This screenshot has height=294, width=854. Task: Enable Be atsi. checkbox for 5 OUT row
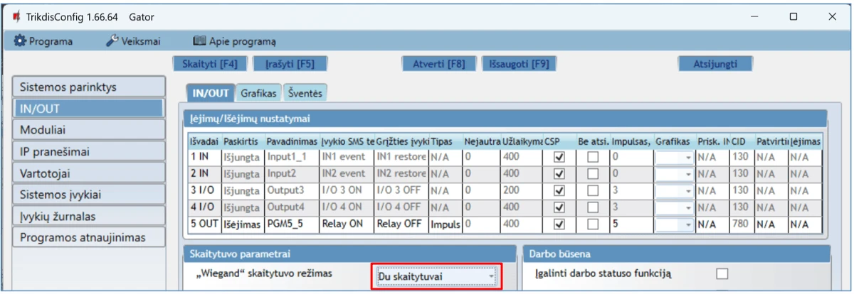coord(592,224)
